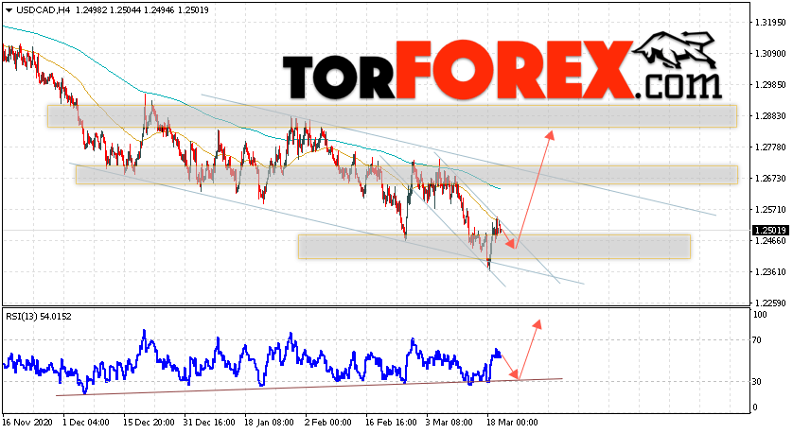The width and height of the screenshot is (793, 433).
Task: Click the 3 Mar 08:00 date label
Action: click(x=449, y=423)
